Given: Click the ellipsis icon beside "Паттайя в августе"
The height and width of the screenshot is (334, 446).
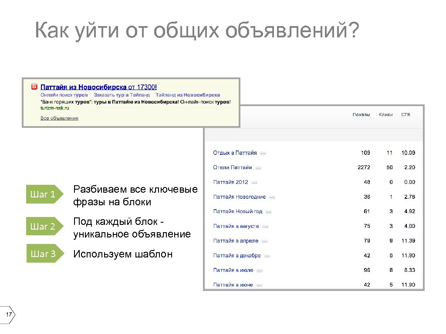Looking at the screenshot, I should (266, 226).
